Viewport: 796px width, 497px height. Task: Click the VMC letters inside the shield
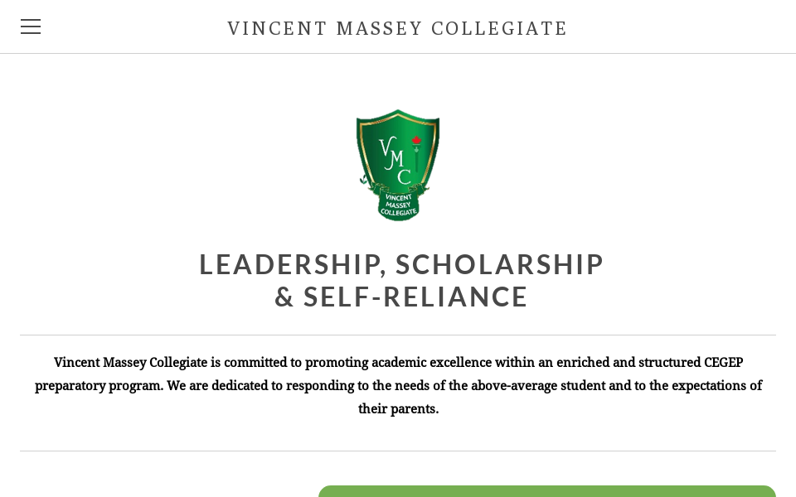coord(393,159)
